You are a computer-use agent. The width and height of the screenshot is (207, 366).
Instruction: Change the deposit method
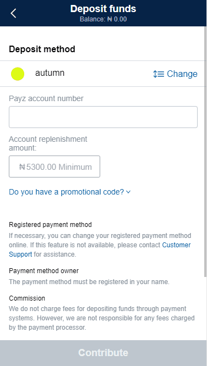coord(175,74)
